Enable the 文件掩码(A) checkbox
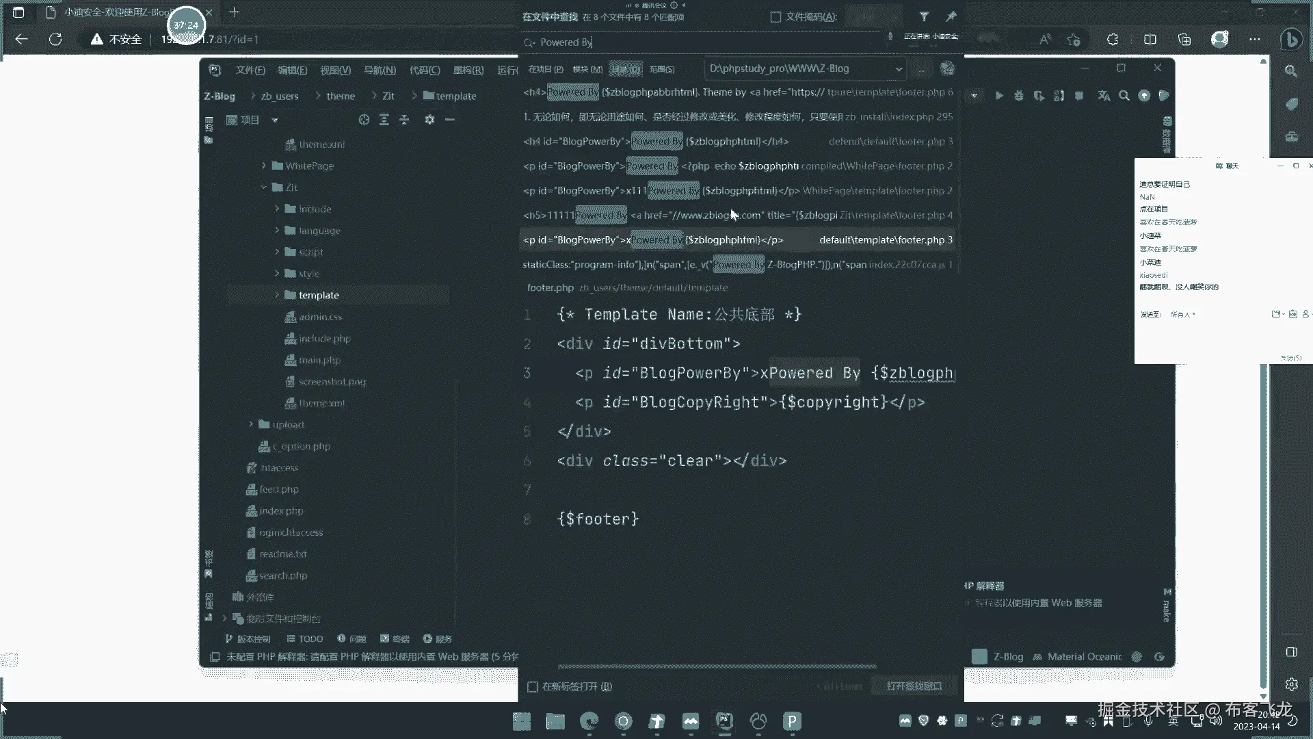The height and width of the screenshot is (739, 1313). 775,16
